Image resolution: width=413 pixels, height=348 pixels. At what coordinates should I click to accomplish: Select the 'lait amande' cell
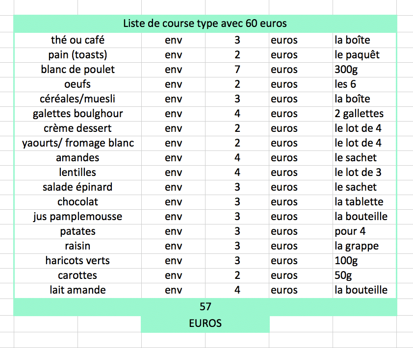click(77, 290)
